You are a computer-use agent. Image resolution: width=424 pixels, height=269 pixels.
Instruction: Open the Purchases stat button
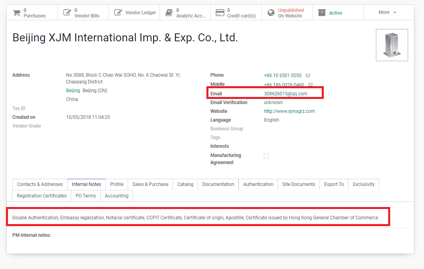pos(33,12)
